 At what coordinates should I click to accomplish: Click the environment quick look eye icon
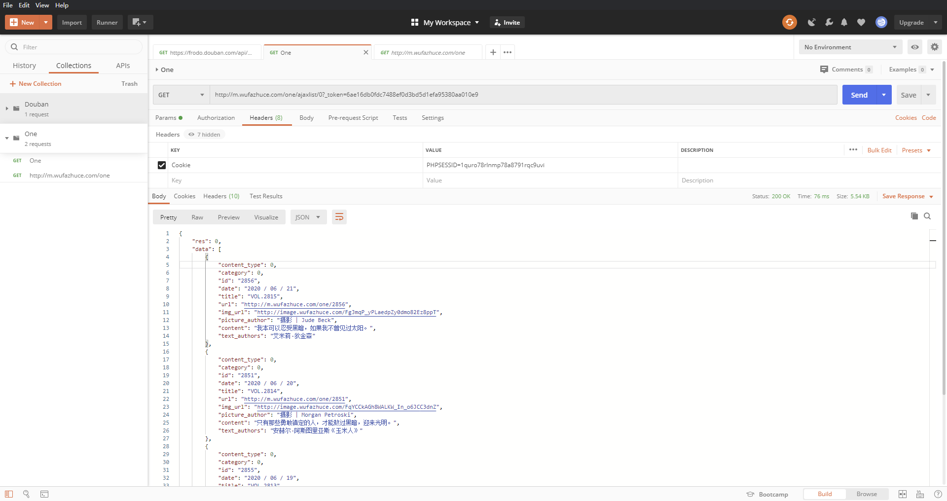(915, 47)
